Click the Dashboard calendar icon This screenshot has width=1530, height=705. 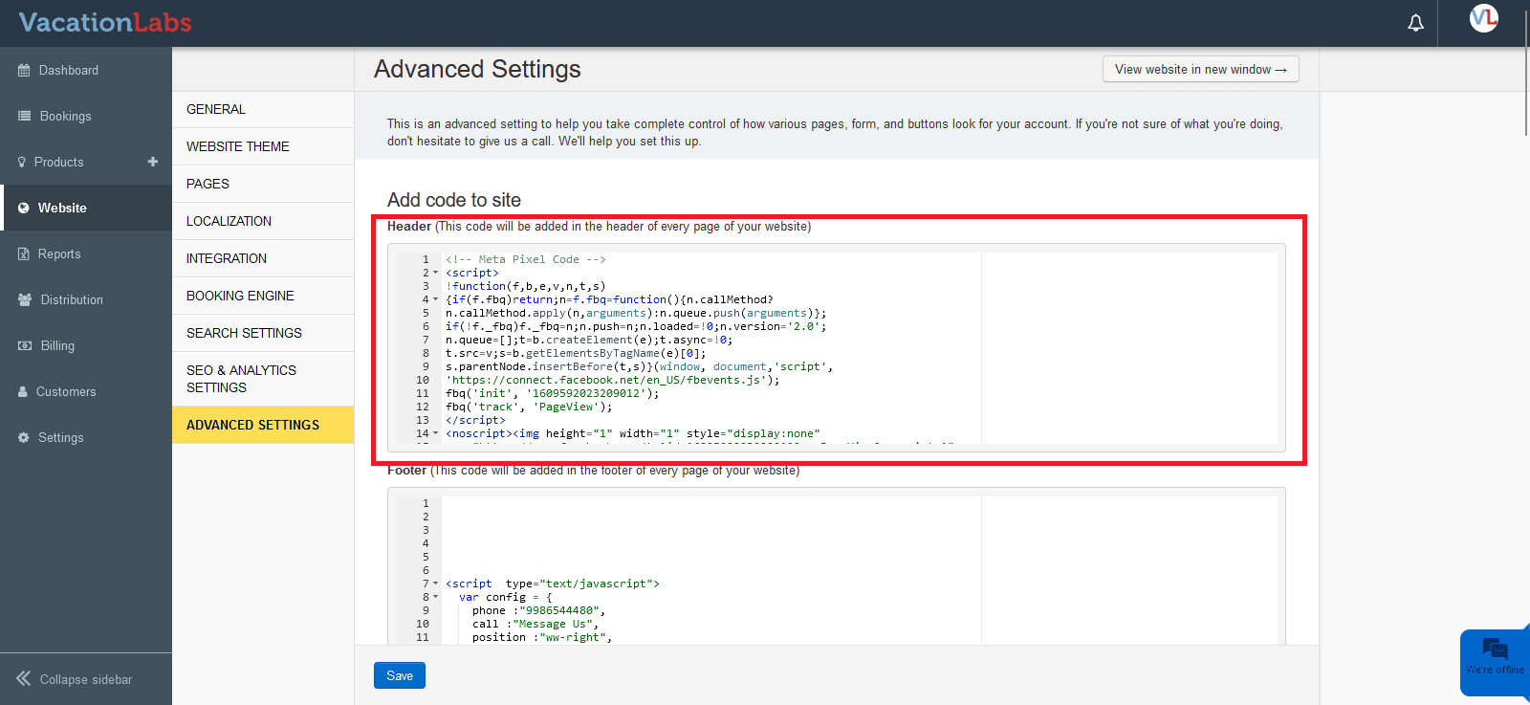[24, 71]
